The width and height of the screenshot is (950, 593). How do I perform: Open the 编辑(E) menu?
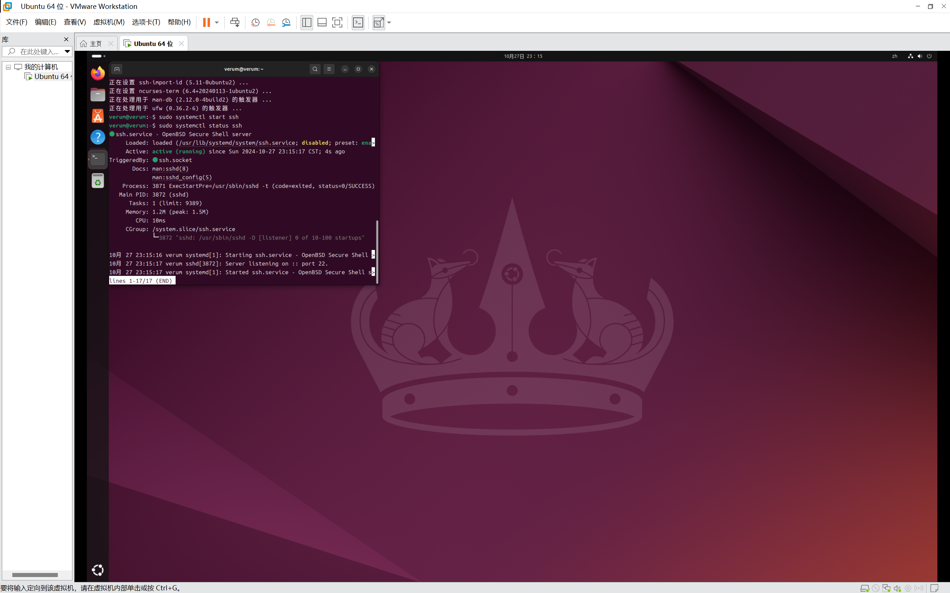pyautogui.click(x=46, y=22)
